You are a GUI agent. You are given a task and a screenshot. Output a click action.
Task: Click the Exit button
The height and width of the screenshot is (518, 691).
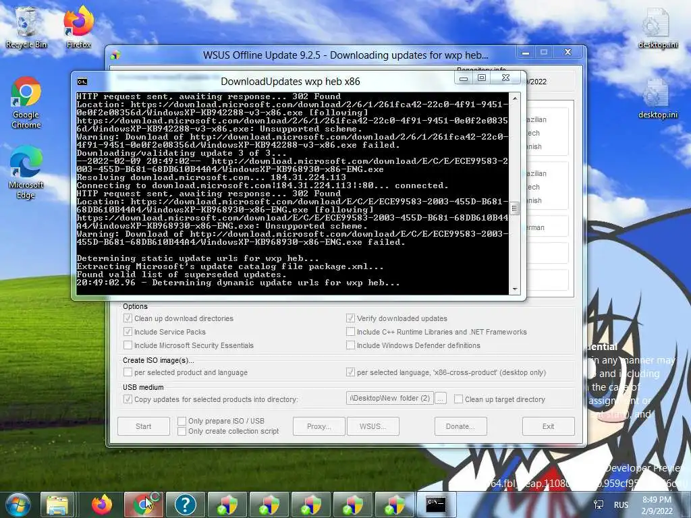548,426
